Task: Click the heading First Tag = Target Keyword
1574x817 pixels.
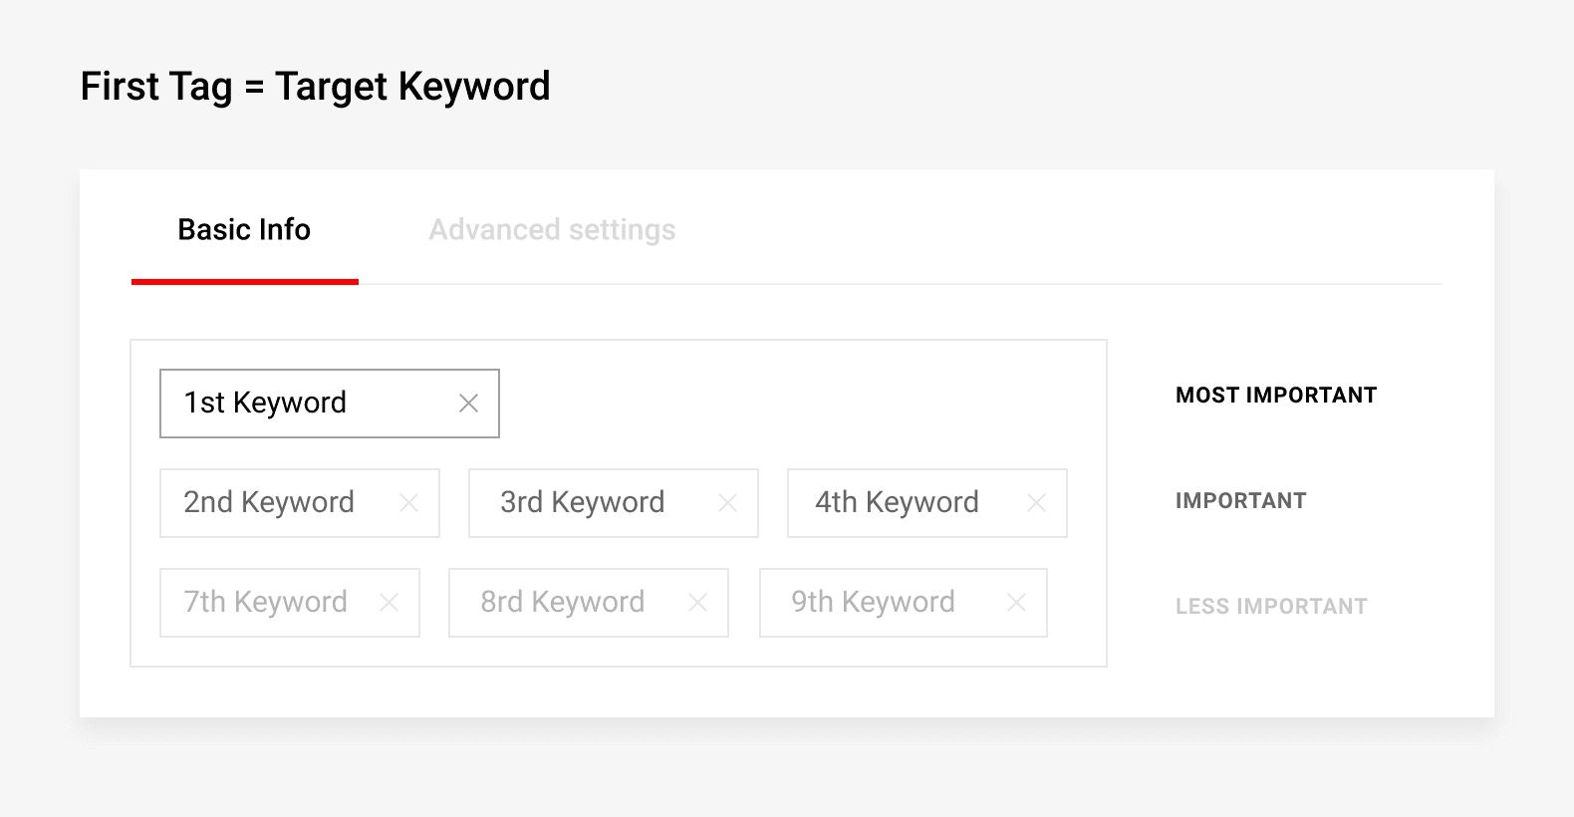Action: pyautogui.click(x=315, y=87)
